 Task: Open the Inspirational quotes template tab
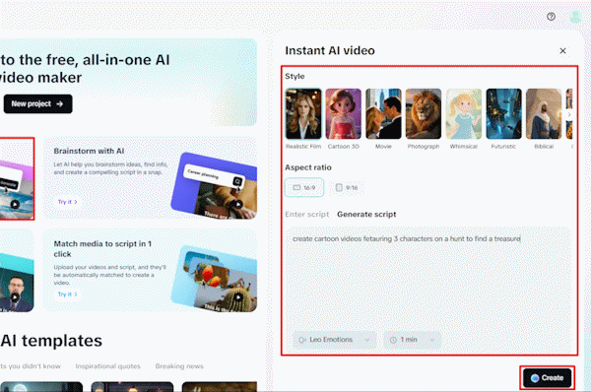[107, 366]
